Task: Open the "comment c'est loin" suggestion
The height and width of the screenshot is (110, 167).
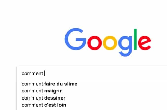Action: click(x=44, y=105)
